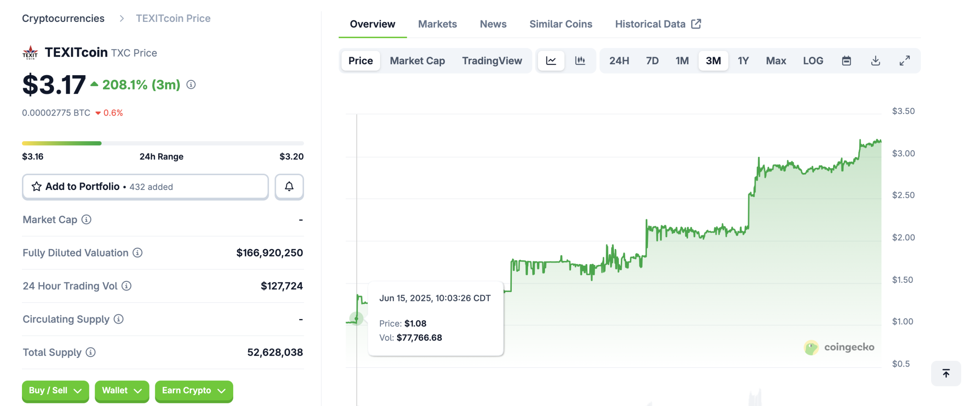Select the 1Y time range
This screenshot has width=969, height=406.
point(743,60)
